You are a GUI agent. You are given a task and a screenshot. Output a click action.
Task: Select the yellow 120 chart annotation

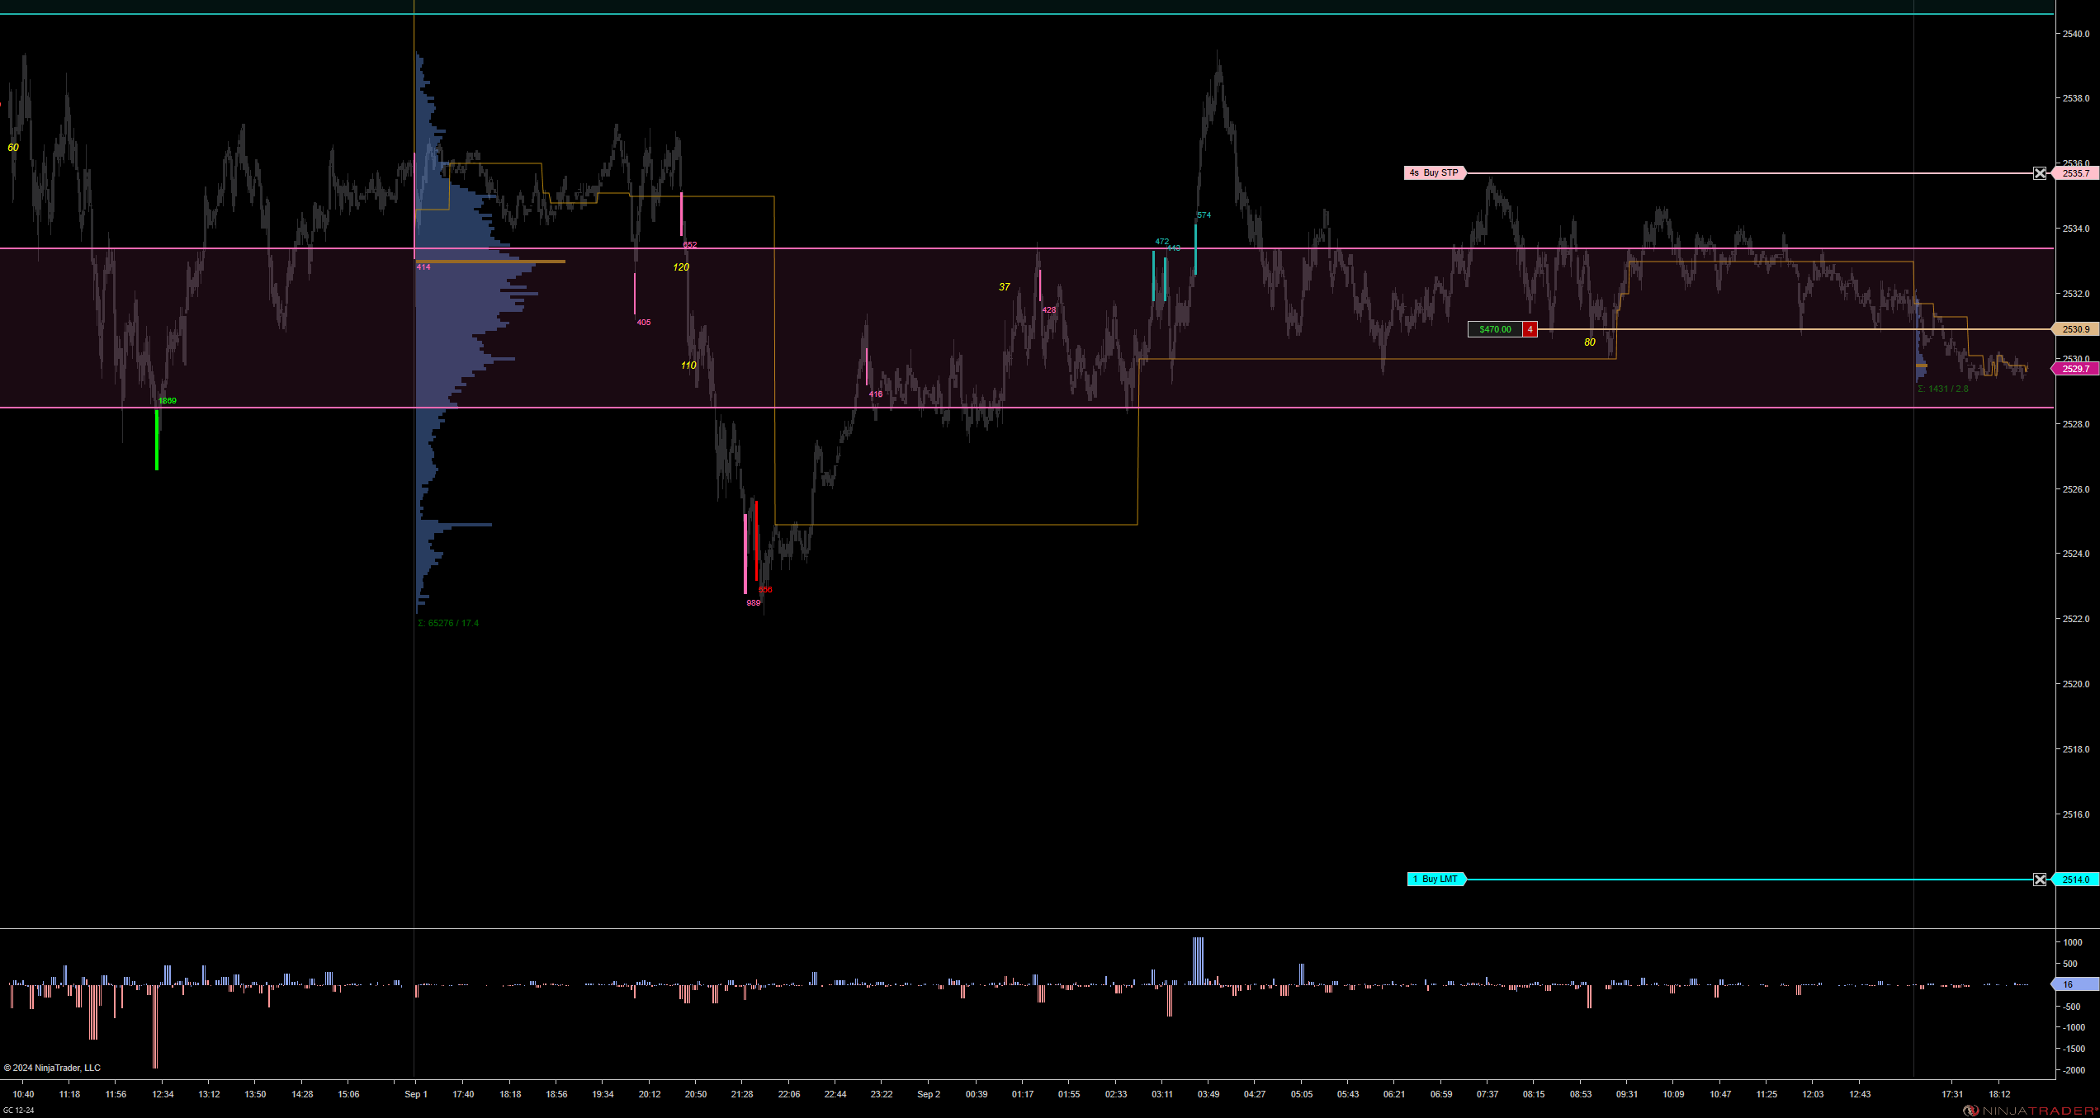[x=681, y=267]
